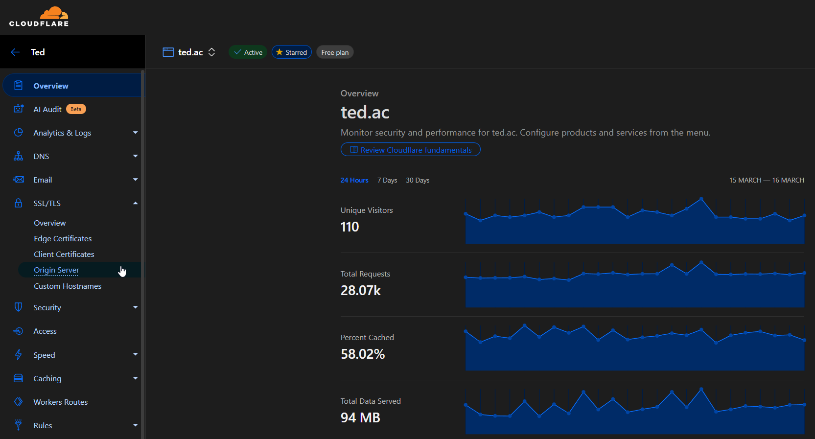Select the Security shield icon
The image size is (815, 439).
(19, 307)
